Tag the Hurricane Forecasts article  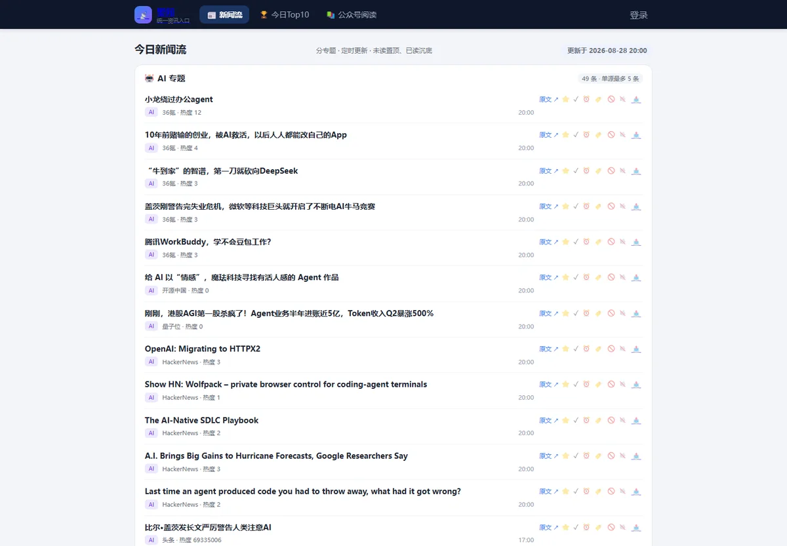(598, 456)
